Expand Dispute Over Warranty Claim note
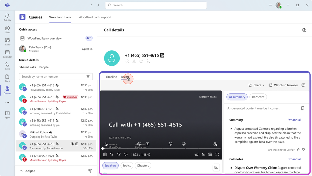The height and width of the screenshot is (176, 312). 231,168
